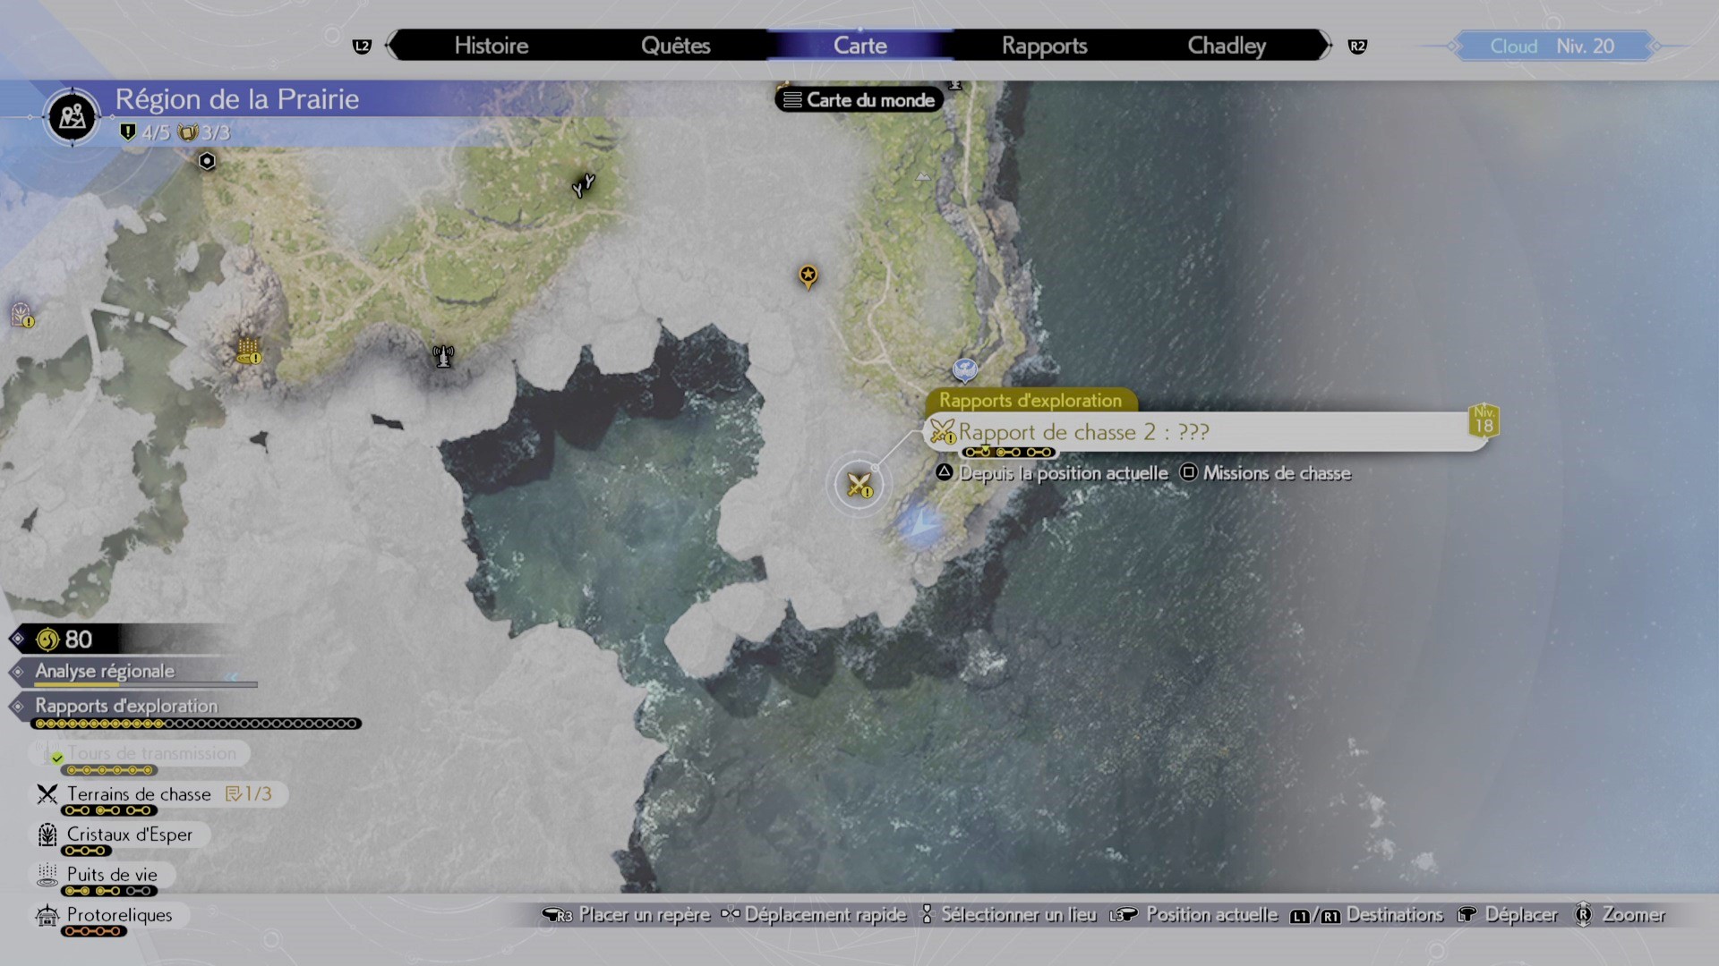Viewport: 1719px width, 966px height.
Task: Select the crossed-swords hunt marker on the map
Action: (x=858, y=484)
